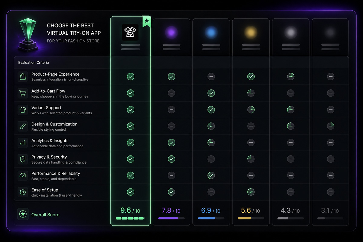The image size is (363, 242).
Task: Click the '4.3 / 10' score
Action: [x=290, y=211]
